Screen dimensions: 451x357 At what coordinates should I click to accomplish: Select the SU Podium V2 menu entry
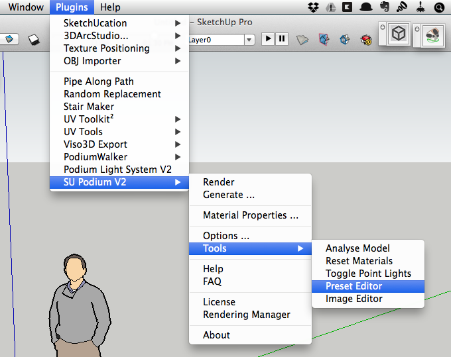pyautogui.click(x=119, y=182)
